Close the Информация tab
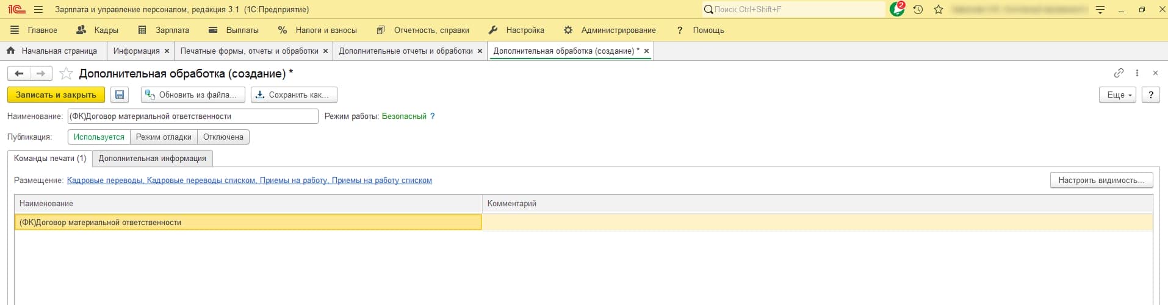The width and height of the screenshot is (1168, 305). tap(167, 51)
